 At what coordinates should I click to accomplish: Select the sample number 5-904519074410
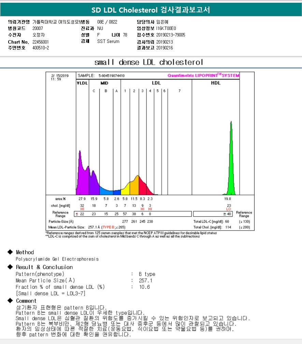pos(111,76)
